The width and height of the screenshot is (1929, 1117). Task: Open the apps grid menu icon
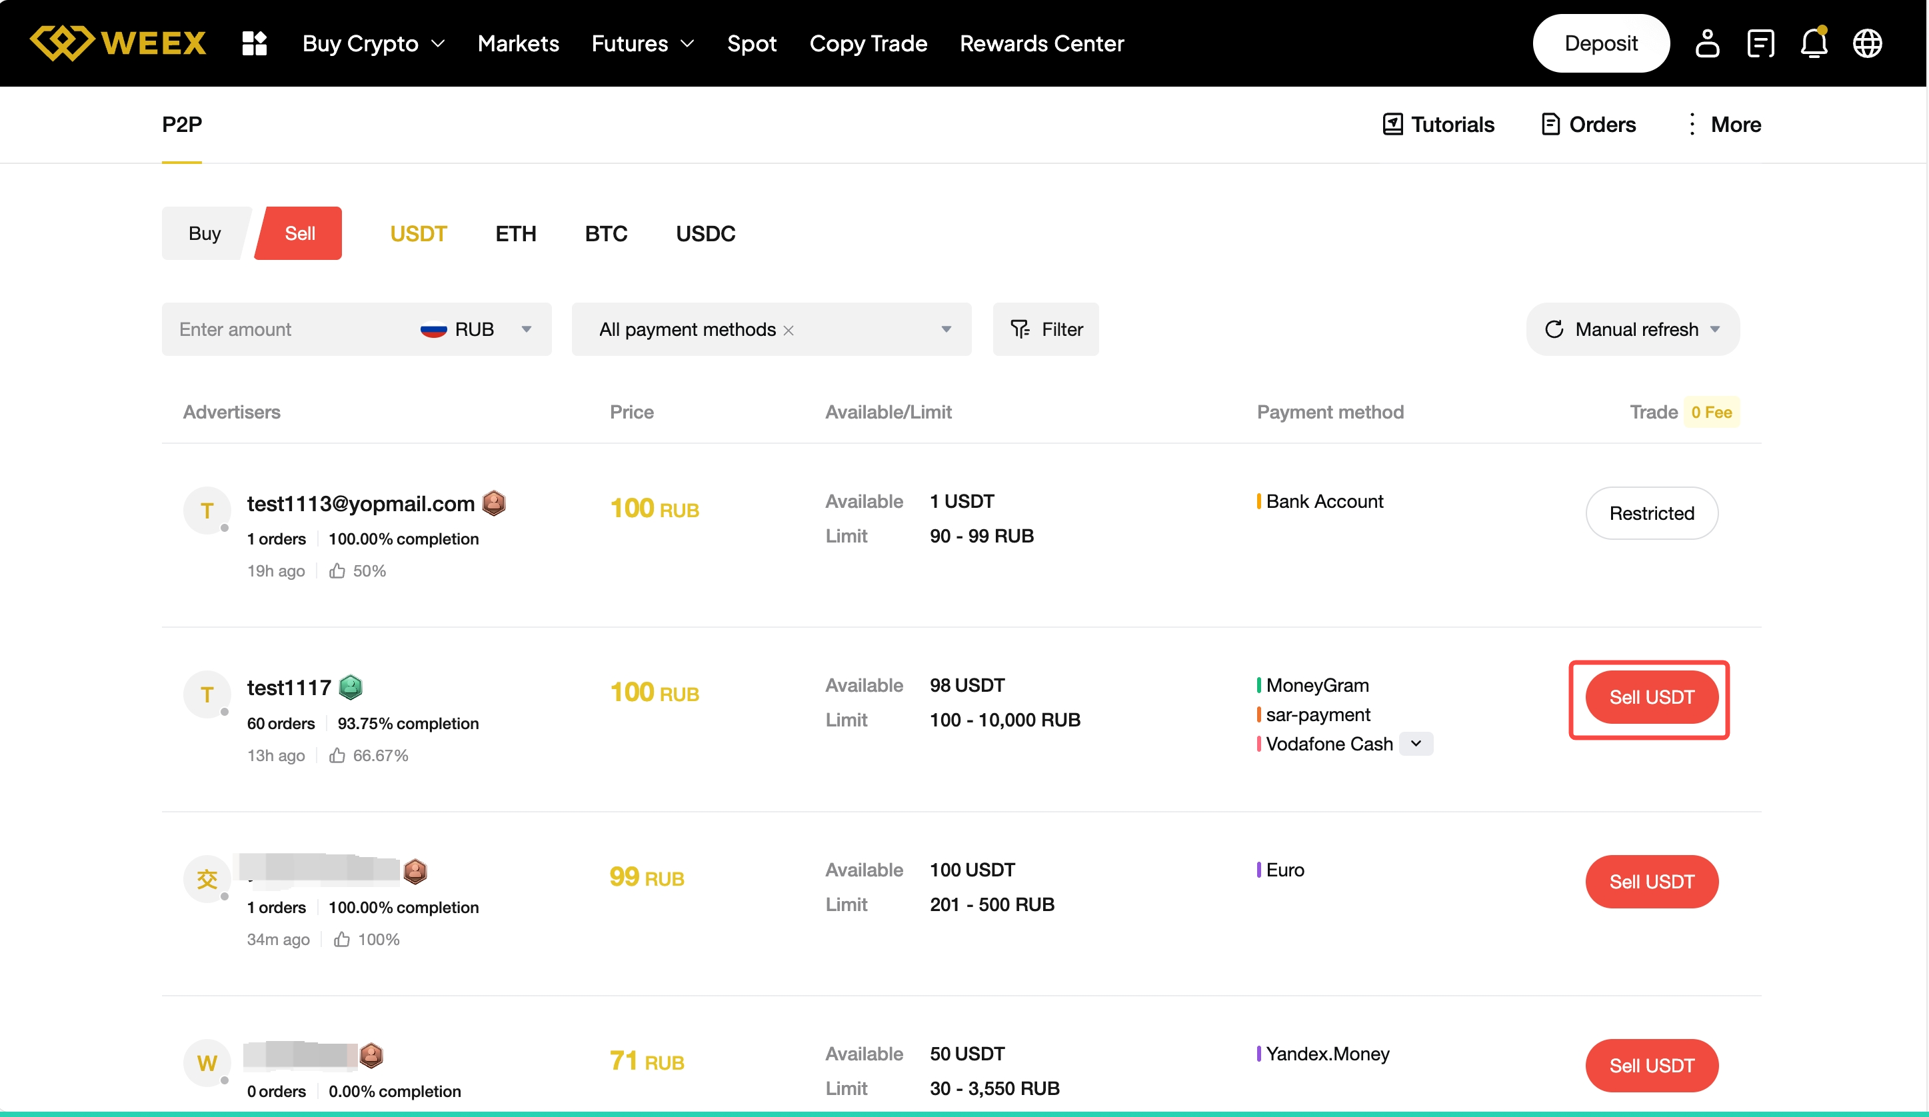254,43
